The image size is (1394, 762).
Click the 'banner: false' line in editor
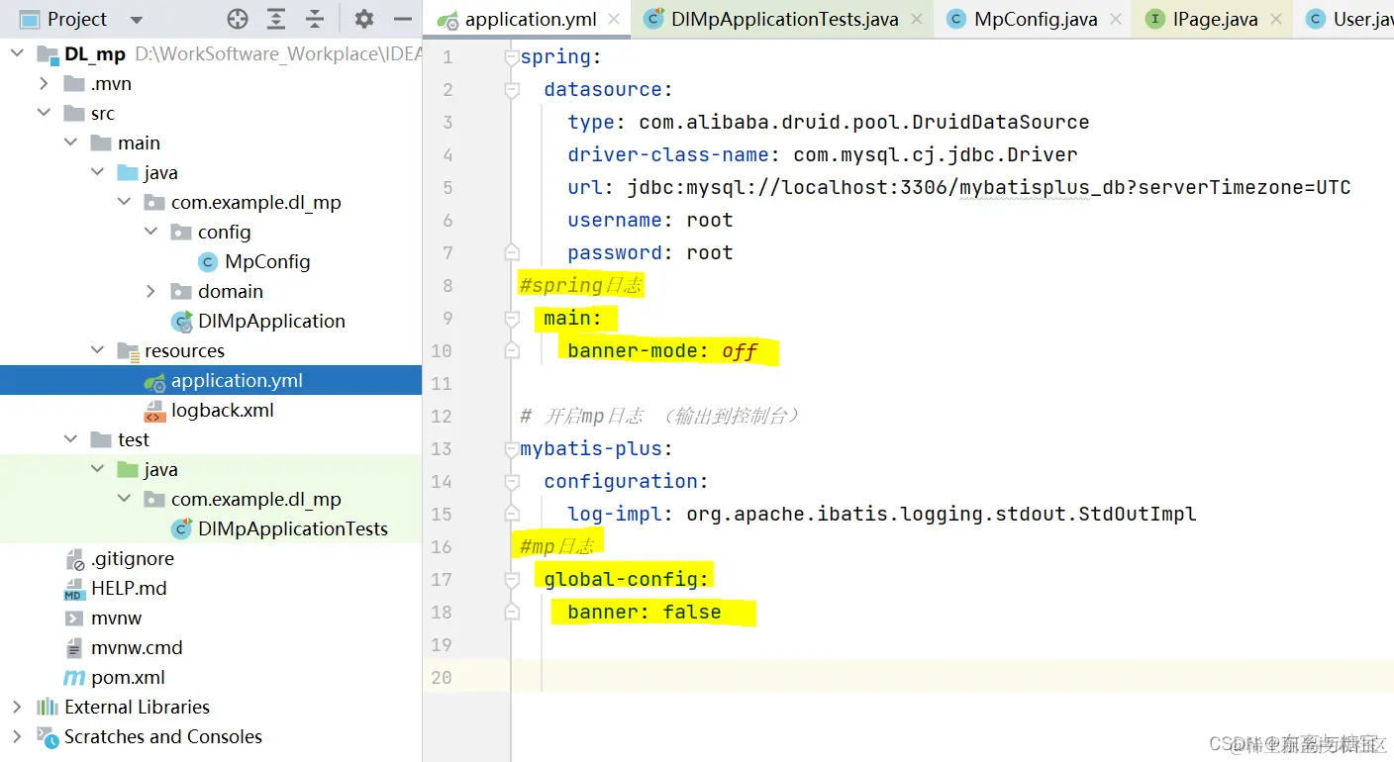coord(645,613)
